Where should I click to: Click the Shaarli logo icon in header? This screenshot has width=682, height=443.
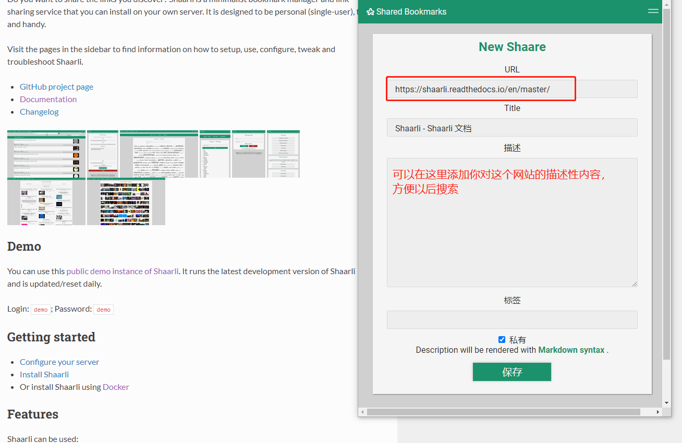point(370,11)
